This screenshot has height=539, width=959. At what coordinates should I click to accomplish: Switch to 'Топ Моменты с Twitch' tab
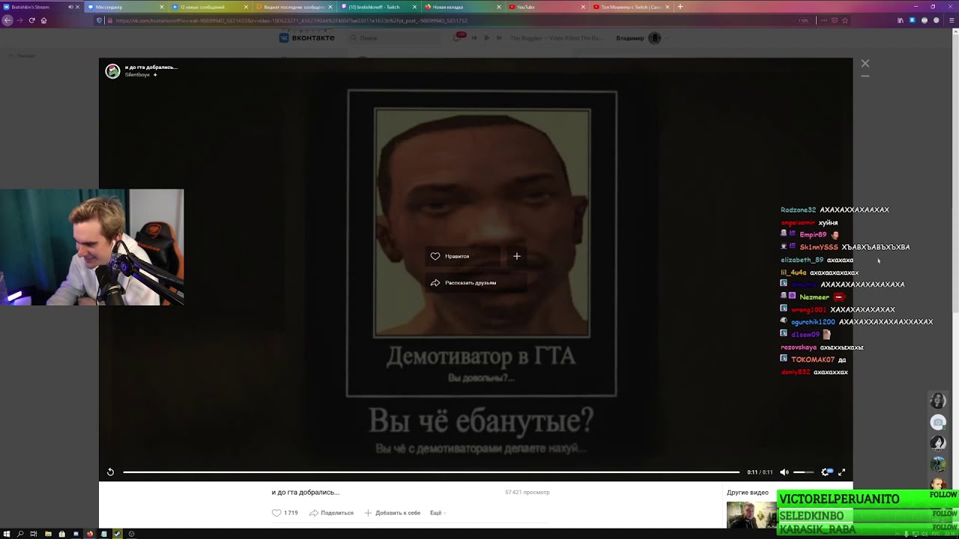point(630,7)
